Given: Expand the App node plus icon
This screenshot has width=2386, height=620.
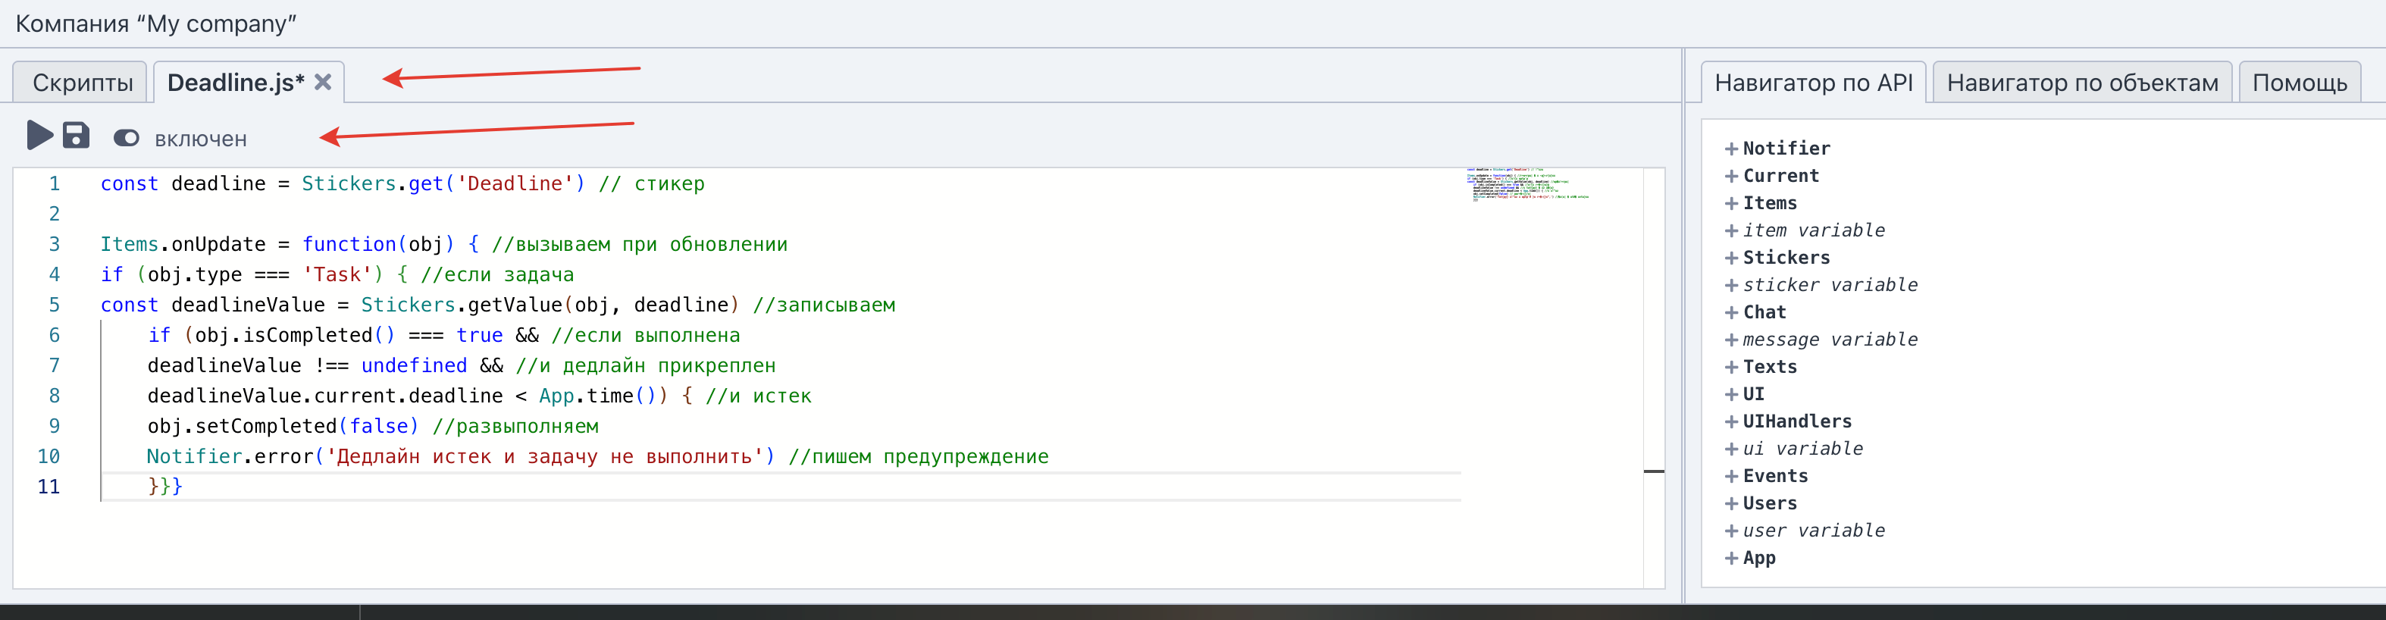Looking at the screenshot, I should 1730,558.
